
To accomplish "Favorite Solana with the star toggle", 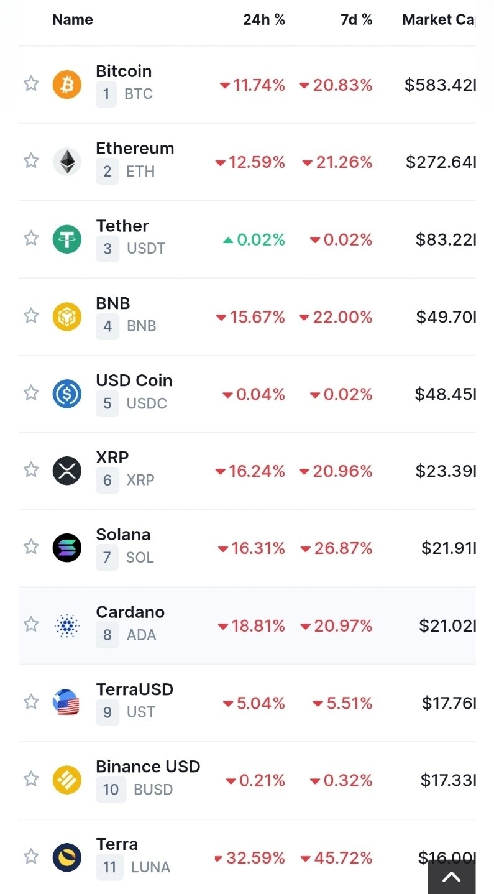I will pyautogui.click(x=31, y=546).
